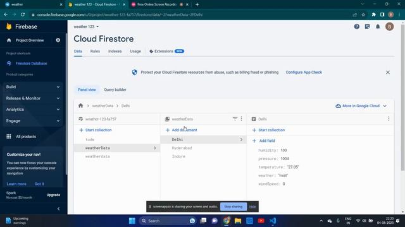This screenshot has height=227, width=405.
Task: Add field to Delhi document
Action: coord(263,141)
